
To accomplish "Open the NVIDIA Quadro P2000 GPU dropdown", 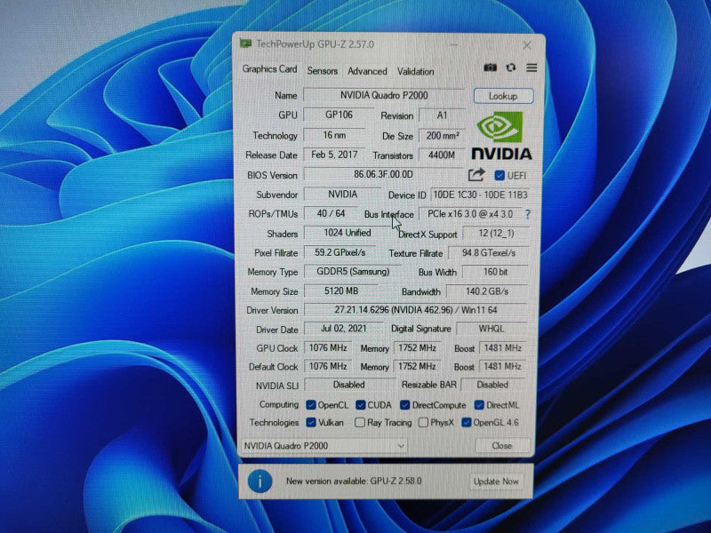I will (324, 446).
